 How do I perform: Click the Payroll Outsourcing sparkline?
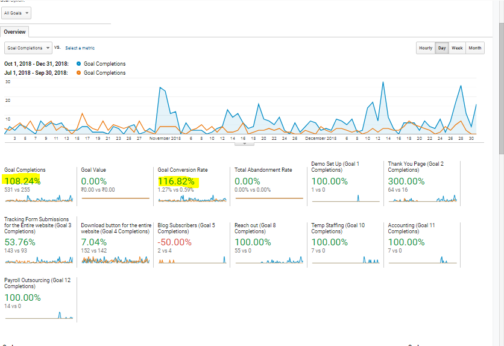click(x=39, y=315)
